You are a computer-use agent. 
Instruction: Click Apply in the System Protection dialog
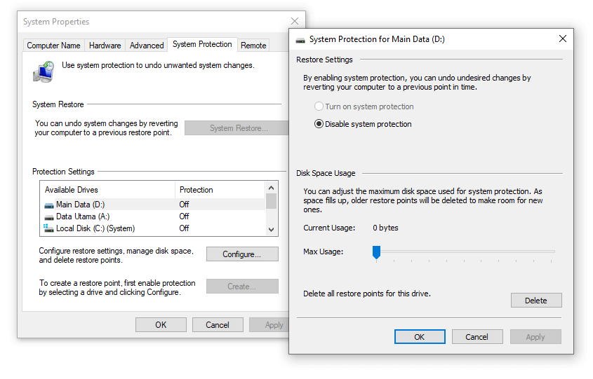pos(535,337)
